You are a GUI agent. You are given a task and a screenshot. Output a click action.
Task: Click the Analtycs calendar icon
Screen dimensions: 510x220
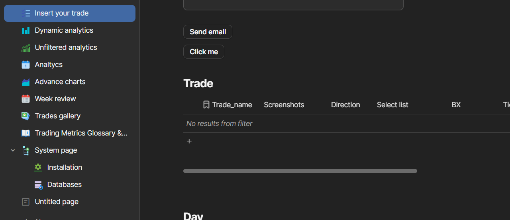tap(25, 65)
